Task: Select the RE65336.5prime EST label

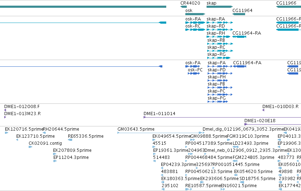Action: (x=86, y=136)
